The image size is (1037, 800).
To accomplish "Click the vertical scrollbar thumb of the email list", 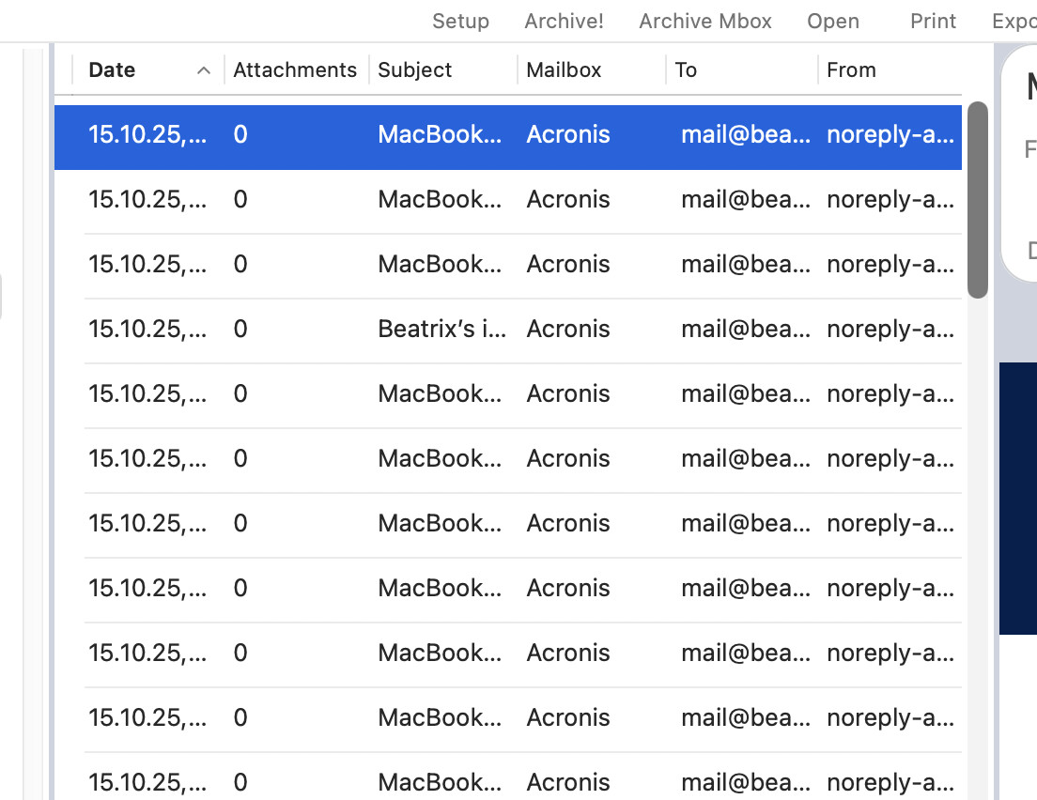I will (978, 199).
